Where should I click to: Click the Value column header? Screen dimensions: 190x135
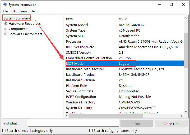[x=151, y=19]
